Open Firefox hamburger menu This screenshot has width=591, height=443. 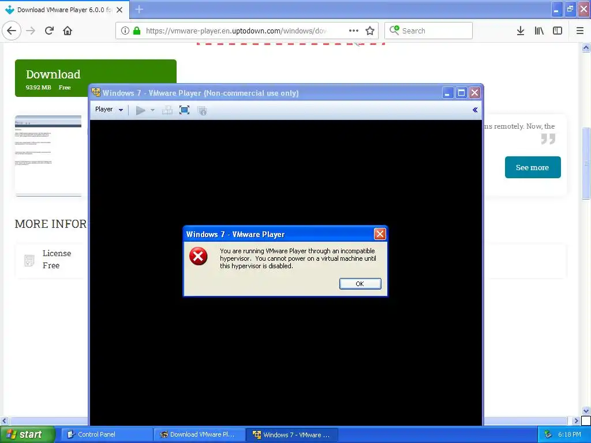coord(580,31)
